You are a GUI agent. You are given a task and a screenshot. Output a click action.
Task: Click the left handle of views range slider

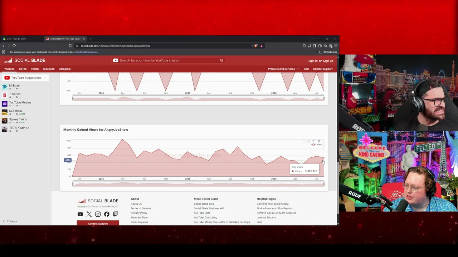73,184
